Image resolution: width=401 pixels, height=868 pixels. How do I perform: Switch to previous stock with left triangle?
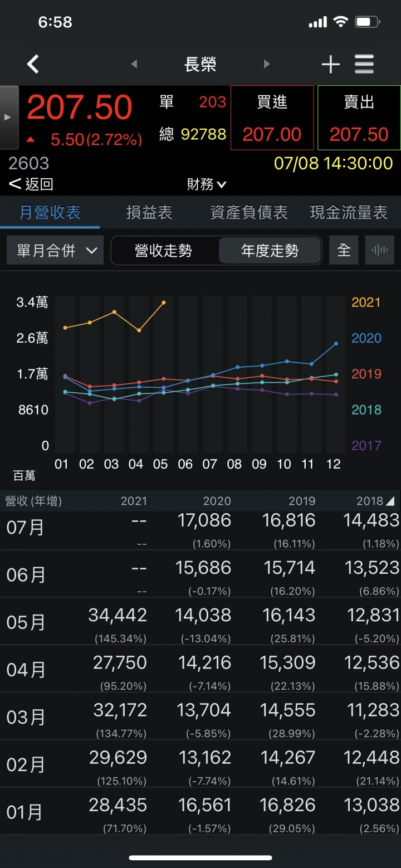[134, 64]
